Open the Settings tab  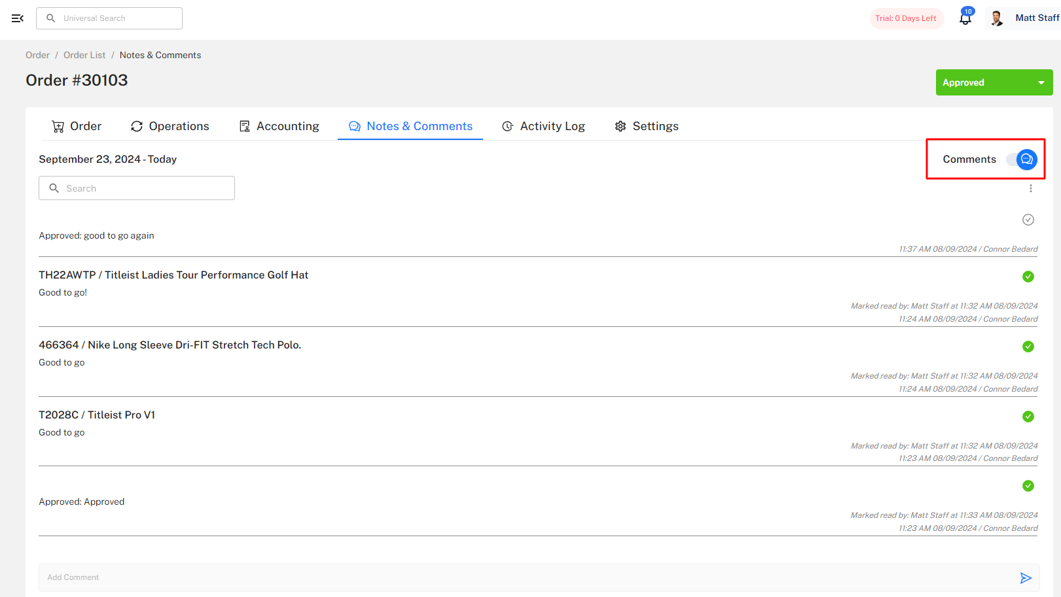pos(647,126)
